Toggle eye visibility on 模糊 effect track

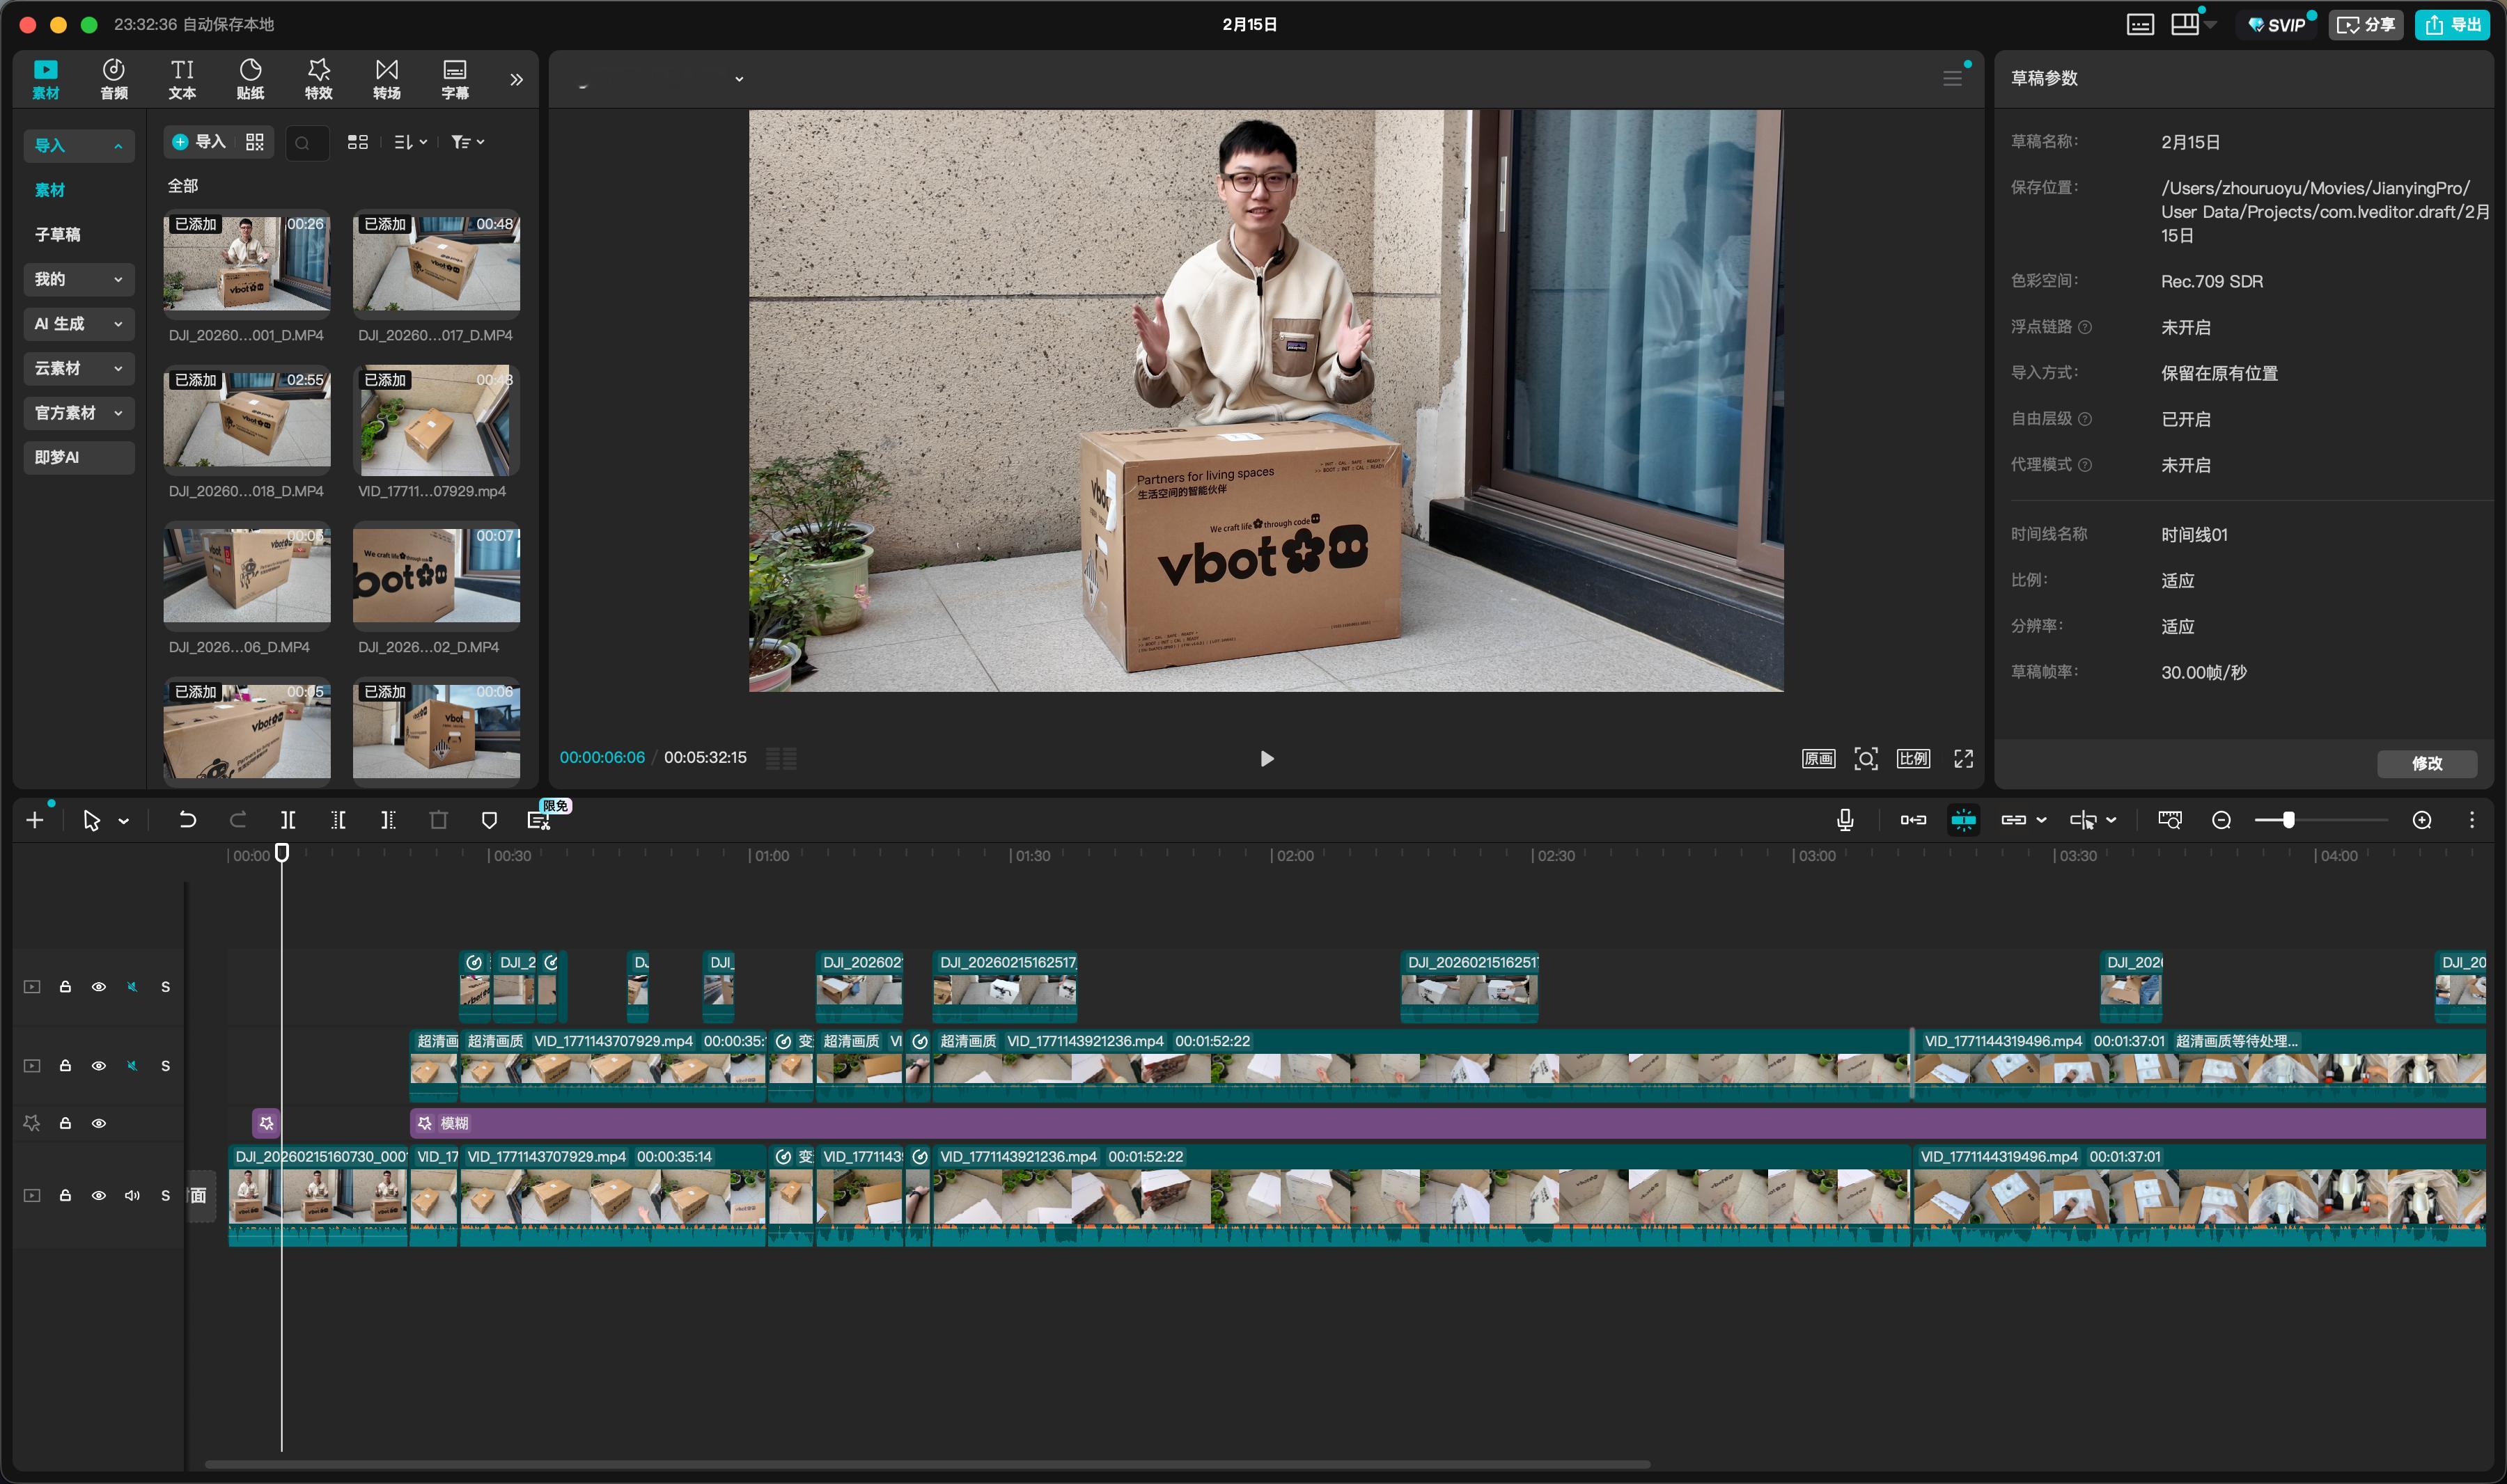point(98,1123)
